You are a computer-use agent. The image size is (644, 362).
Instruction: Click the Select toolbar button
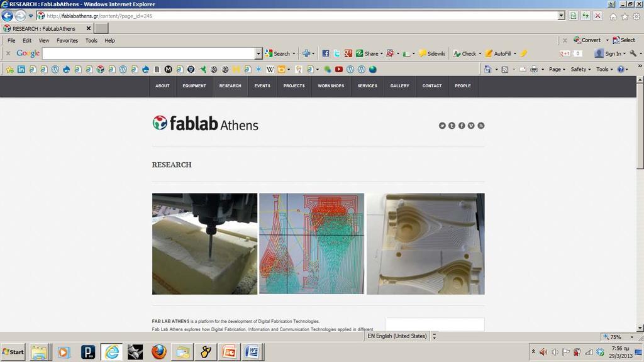624,40
